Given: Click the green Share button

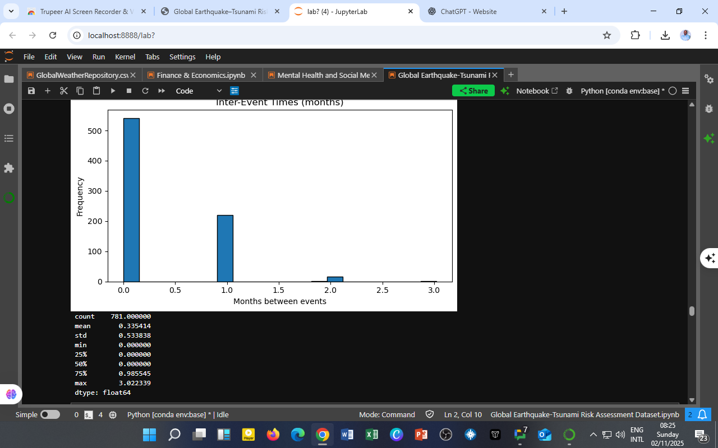Looking at the screenshot, I should tap(473, 91).
